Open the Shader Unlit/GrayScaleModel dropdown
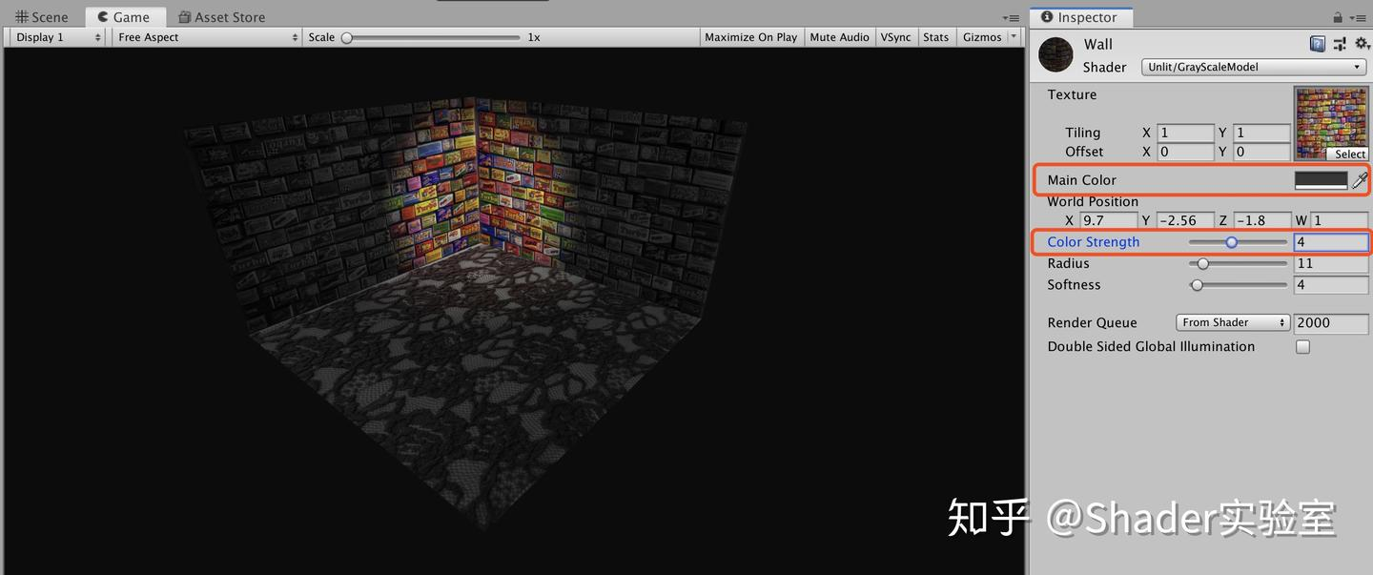Screen dimensions: 1373x575 tap(1254, 67)
